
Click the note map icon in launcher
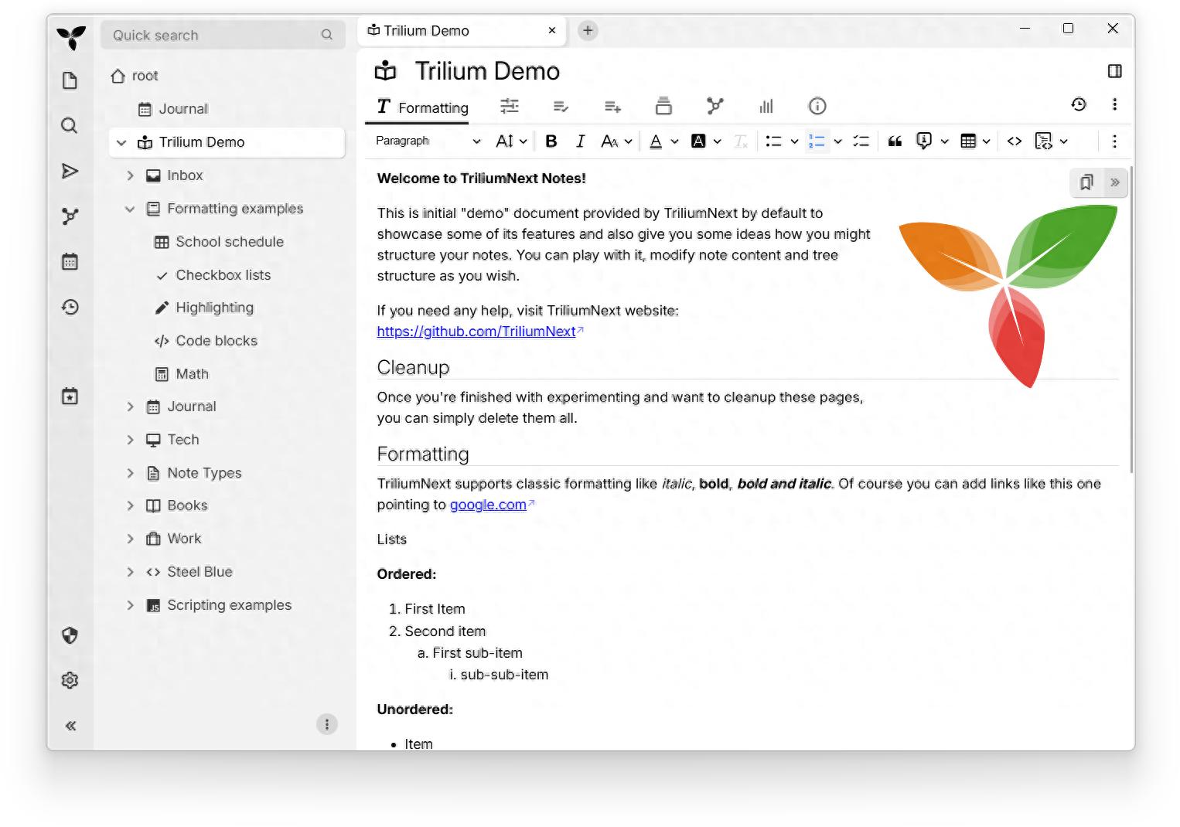[70, 216]
